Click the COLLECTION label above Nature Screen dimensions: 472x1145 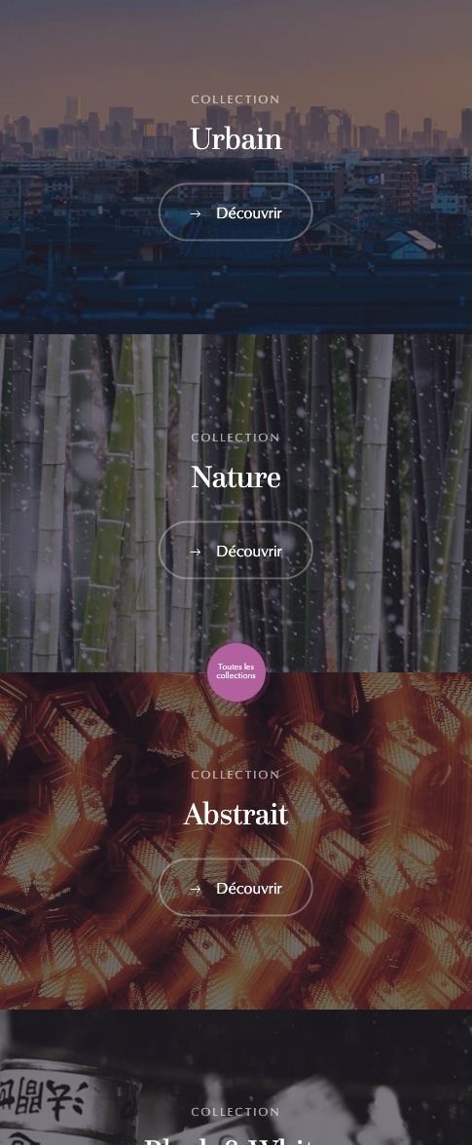(x=236, y=438)
